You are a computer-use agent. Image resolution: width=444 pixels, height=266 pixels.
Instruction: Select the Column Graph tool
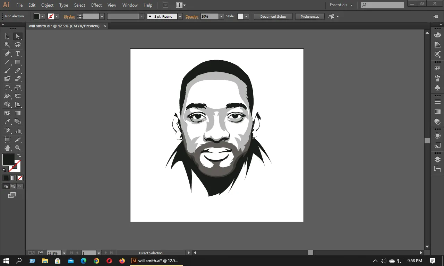point(18,131)
